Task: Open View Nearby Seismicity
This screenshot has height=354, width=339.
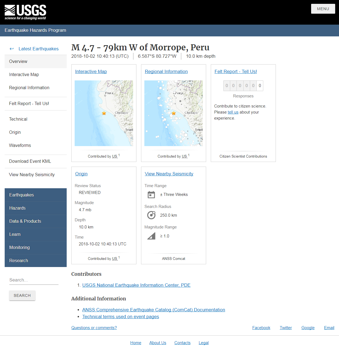Action: tap(169, 174)
